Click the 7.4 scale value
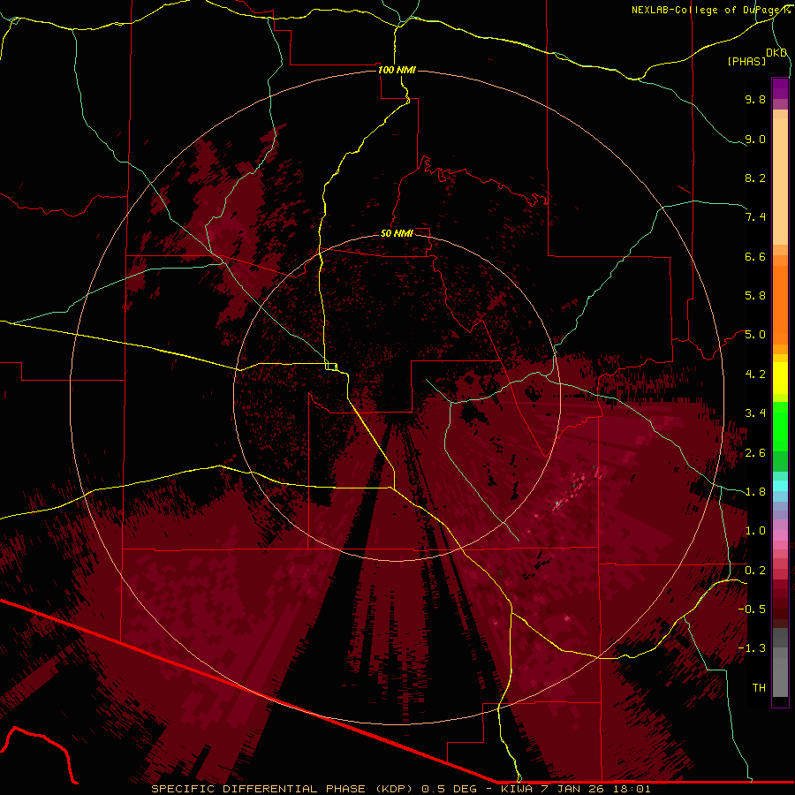Image resolution: width=795 pixels, height=795 pixels. [755, 217]
